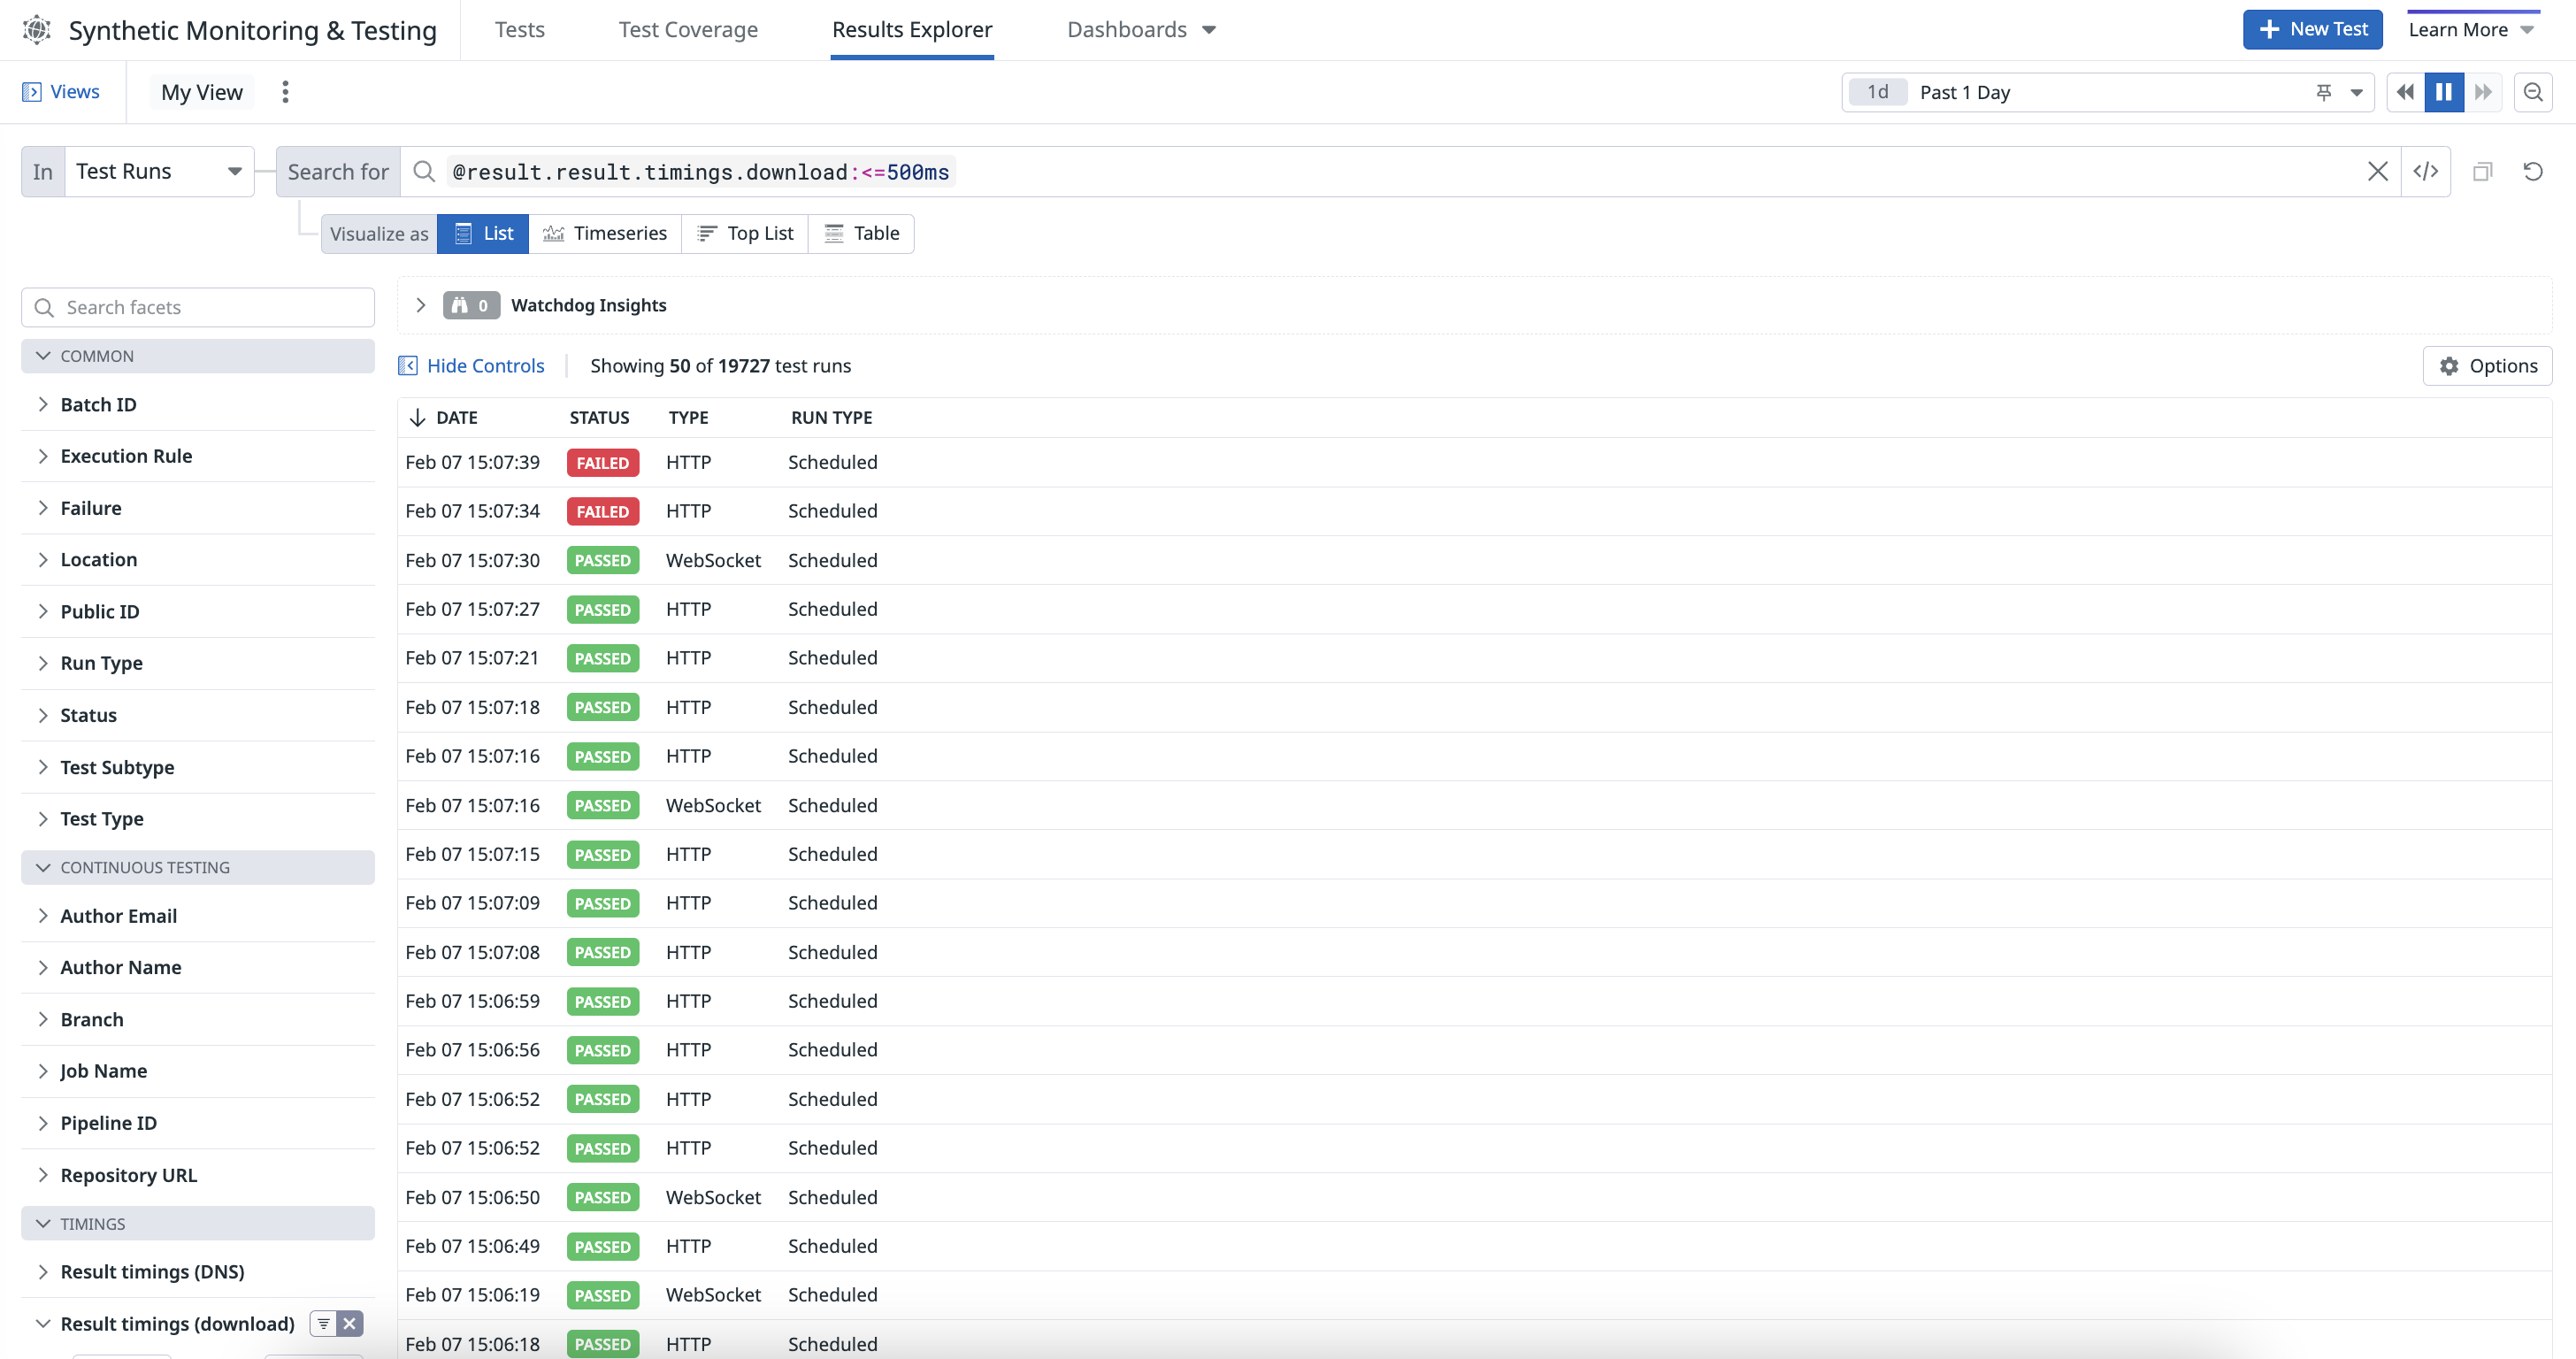2576x1359 pixels.
Task: Open My View options menu (three dots)
Action: [x=285, y=92]
